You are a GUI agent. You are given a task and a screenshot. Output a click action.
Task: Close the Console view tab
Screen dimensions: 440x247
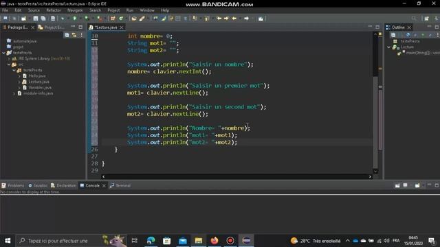(104, 186)
